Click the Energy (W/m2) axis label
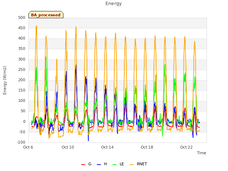The image size is (228, 171). pos(5,80)
